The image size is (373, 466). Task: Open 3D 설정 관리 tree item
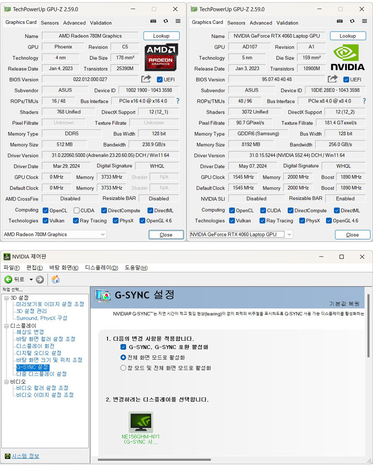click(32, 311)
